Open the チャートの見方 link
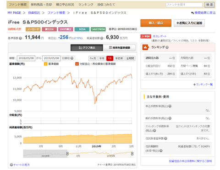The image size is (220, 170). pos(22,165)
